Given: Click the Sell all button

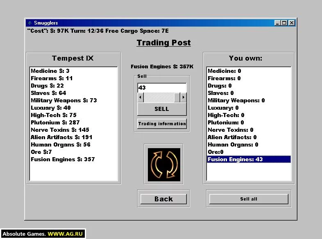Looking at the screenshot, I should click(249, 199).
